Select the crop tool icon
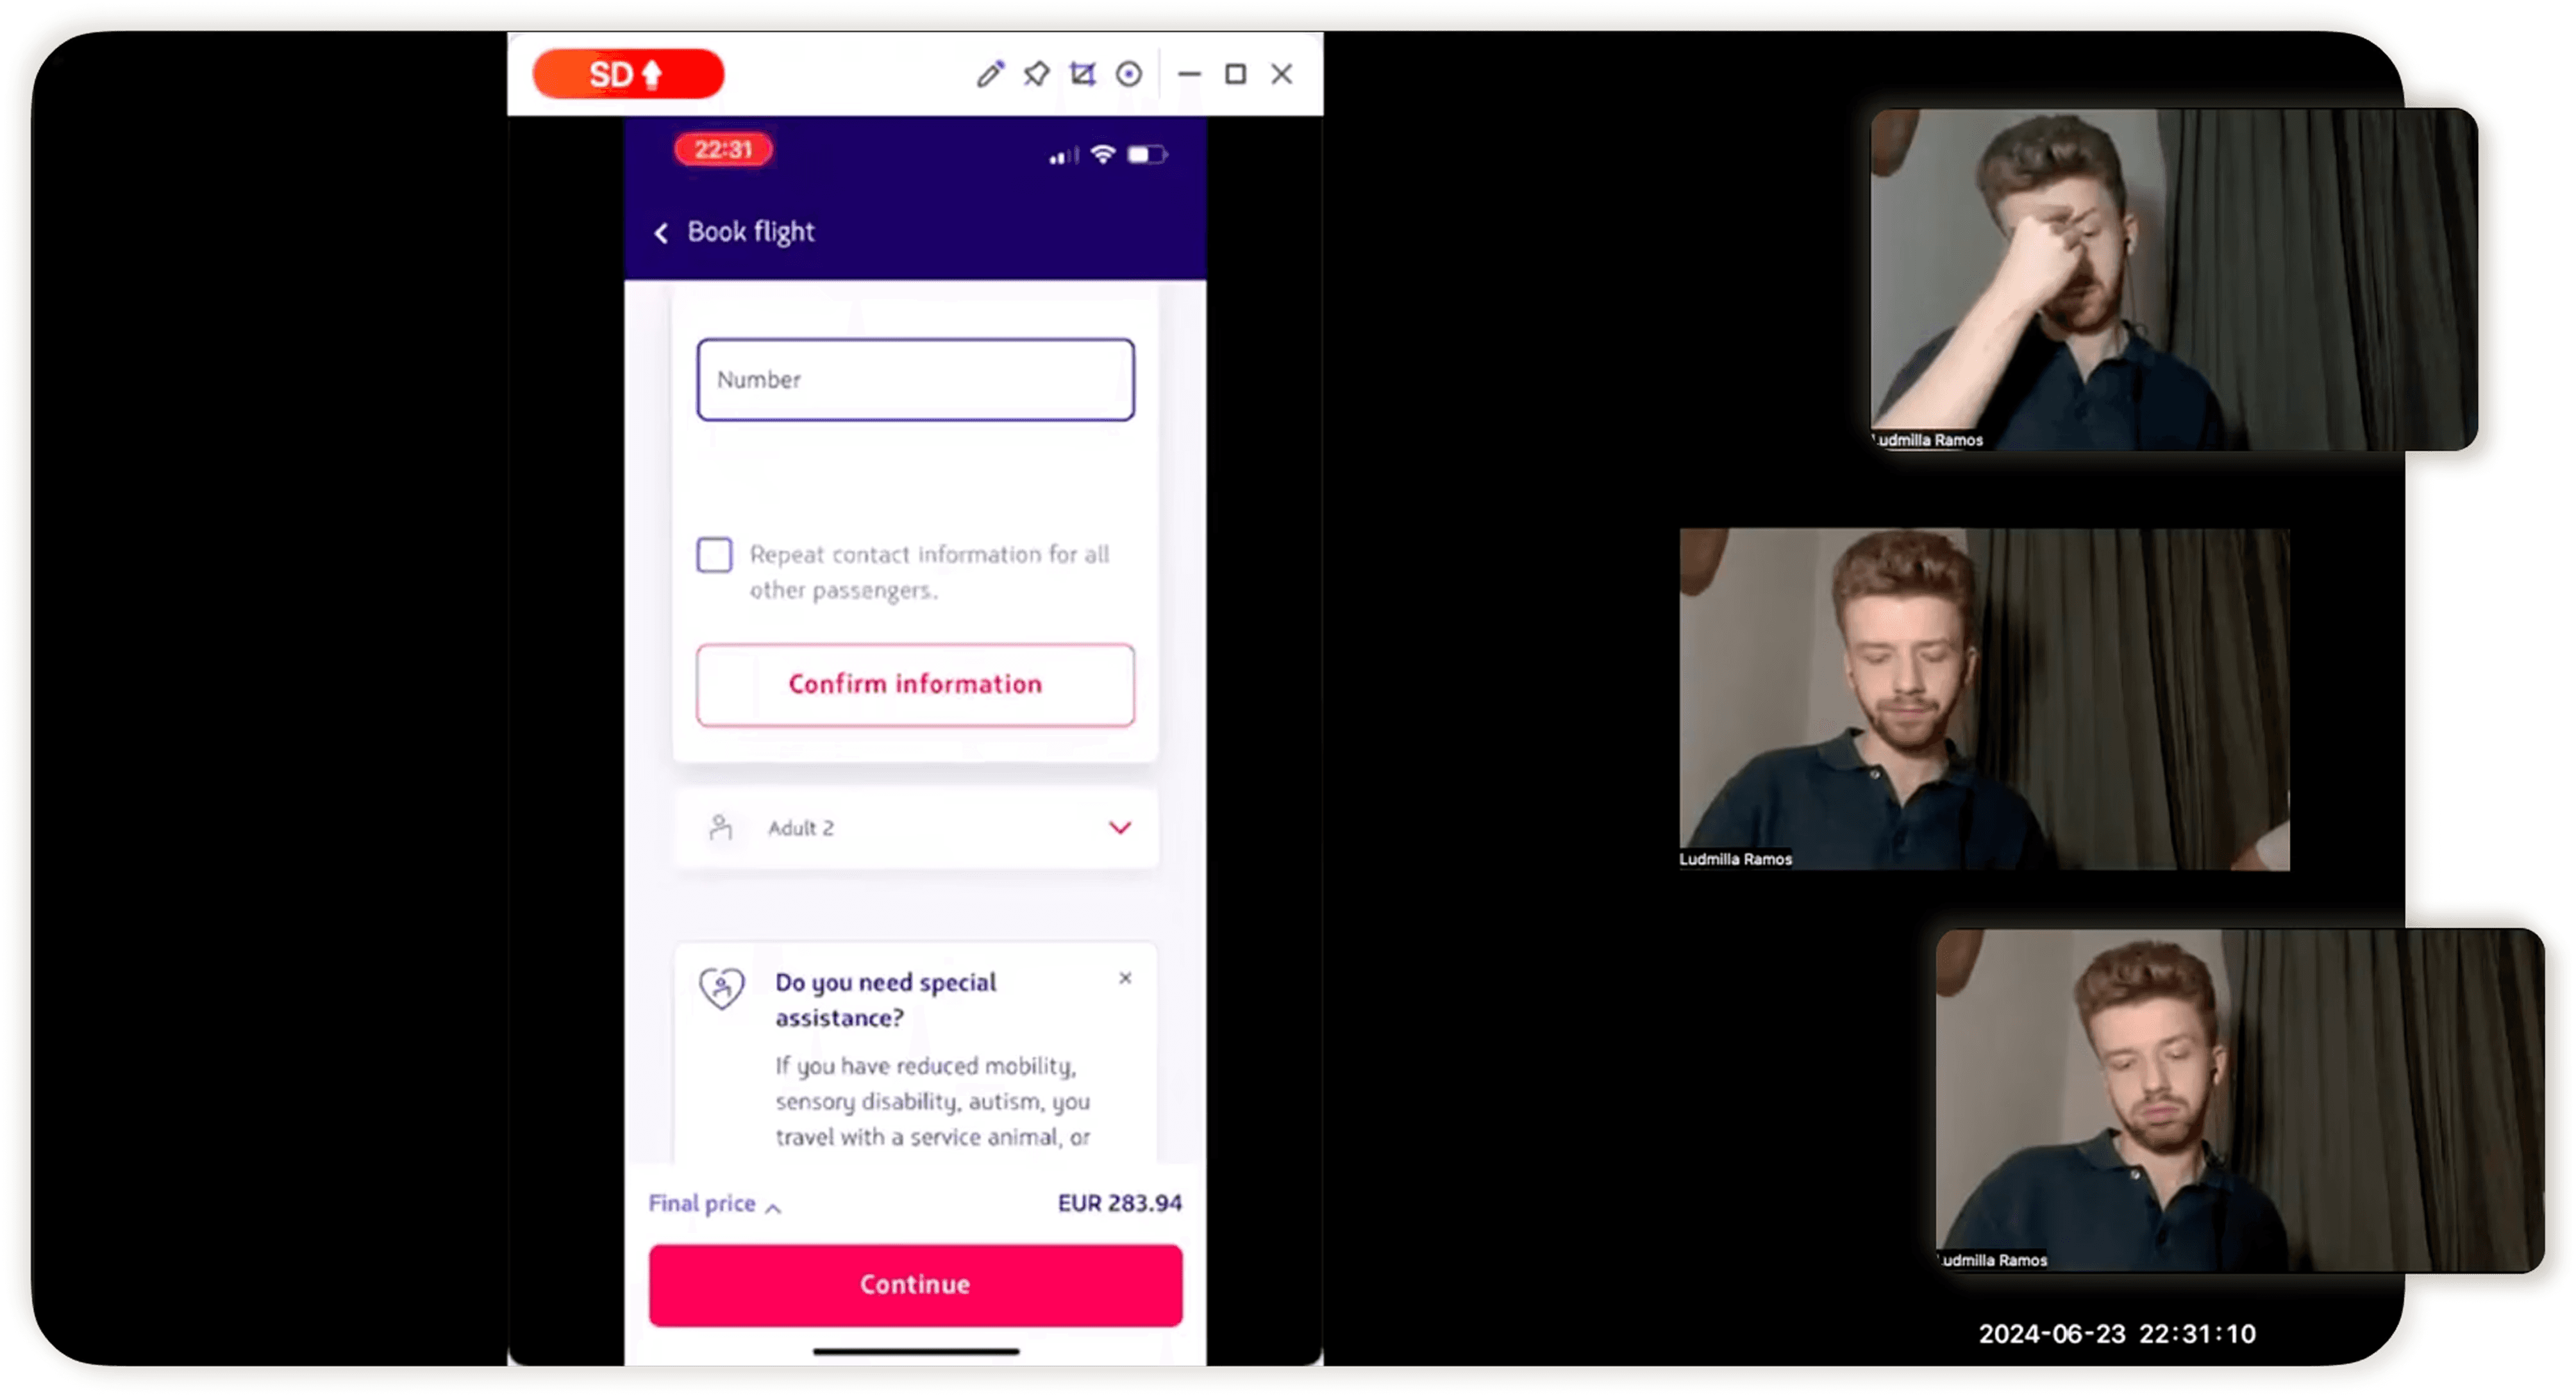 click(1082, 74)
